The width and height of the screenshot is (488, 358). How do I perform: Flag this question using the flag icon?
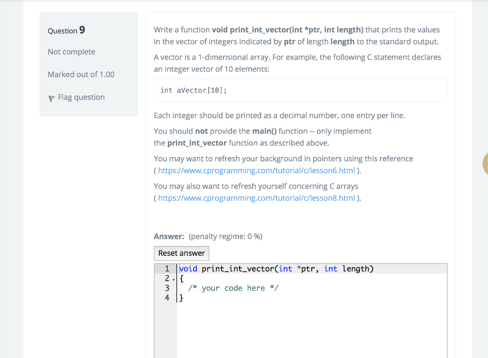[x=51, y=97]
